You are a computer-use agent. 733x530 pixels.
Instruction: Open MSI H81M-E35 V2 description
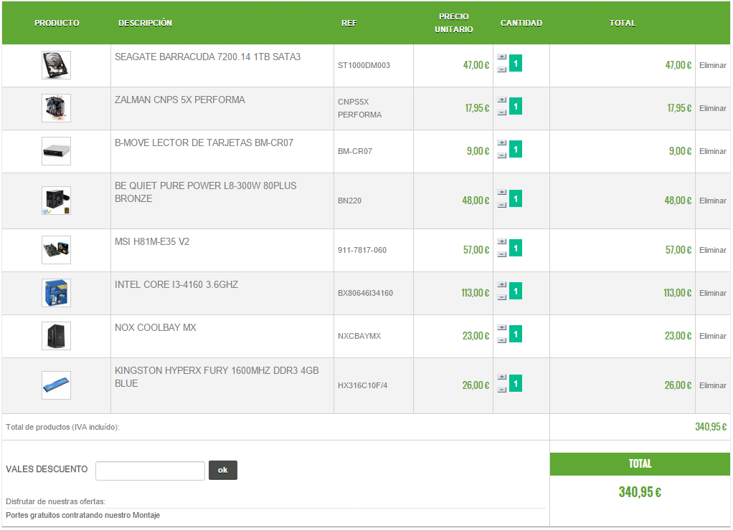[152, 242]
